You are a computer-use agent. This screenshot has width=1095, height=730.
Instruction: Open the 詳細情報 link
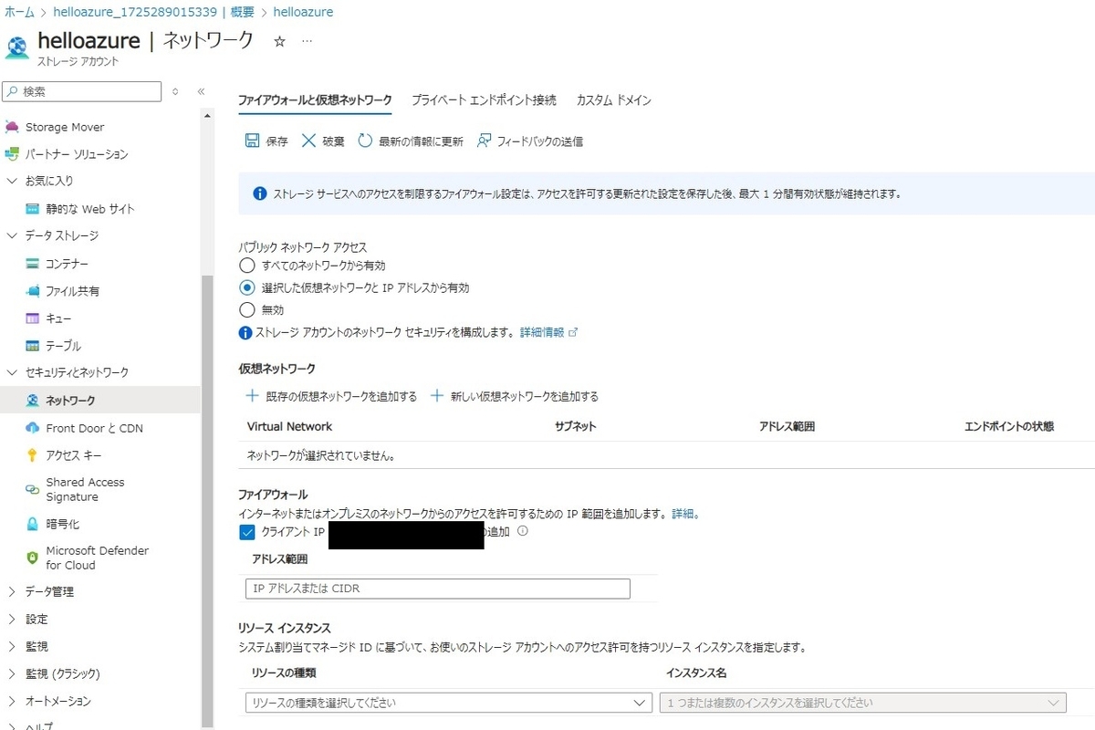(548, 332)
